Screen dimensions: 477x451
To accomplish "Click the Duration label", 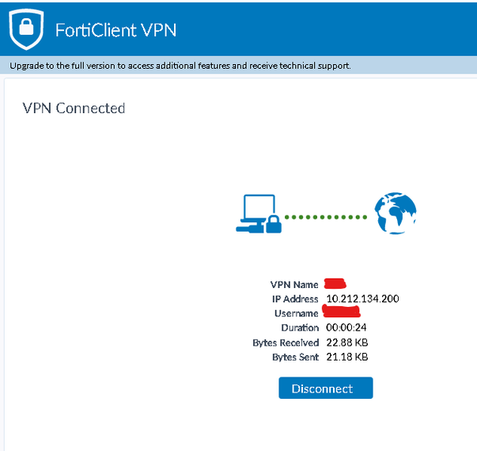I will (300, 328).
